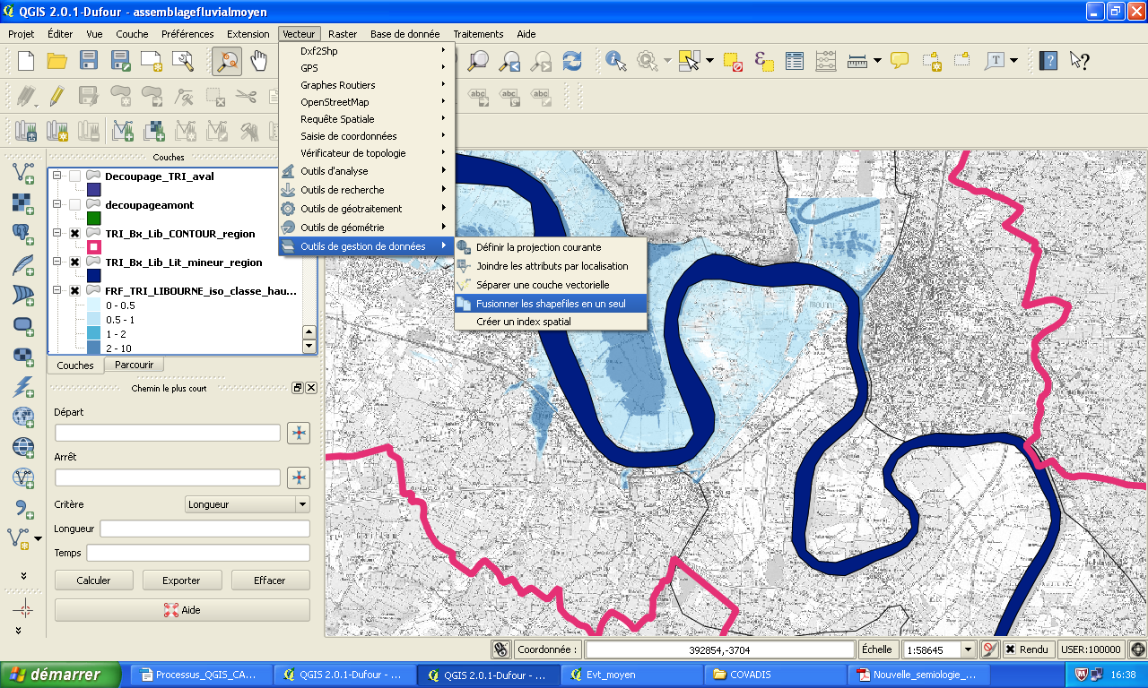Collapse the Decoupage_TRI_aval tree node
The image size is (1148, 688).
coord(57,176)
